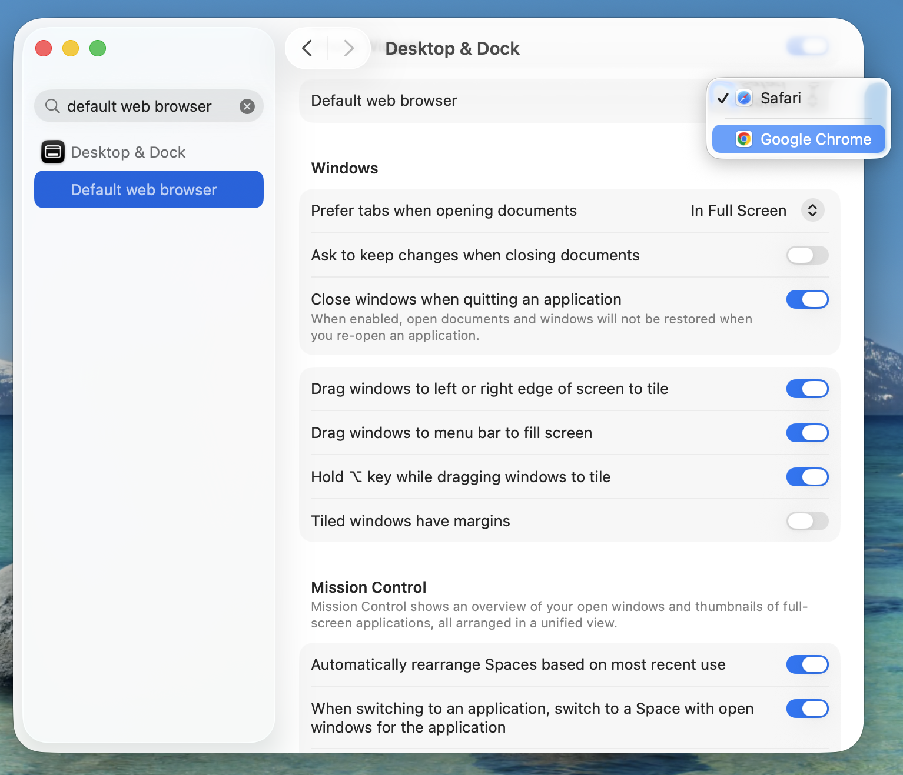
Task: Disable Drag windows to menu bar to fill screen
Action: click(x=807, y=433)
